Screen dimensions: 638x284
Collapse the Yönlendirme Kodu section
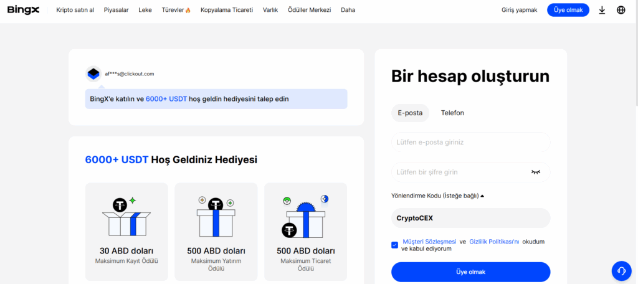[x=437, y=196]
